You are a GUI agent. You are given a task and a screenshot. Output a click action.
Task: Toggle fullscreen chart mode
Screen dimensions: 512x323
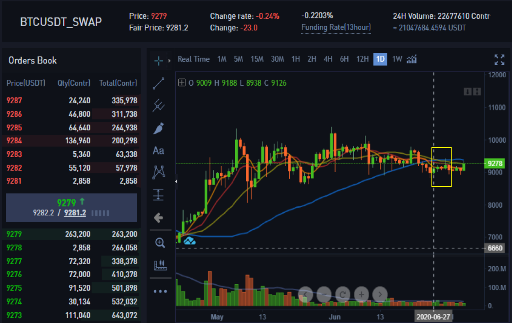[499, 60]
